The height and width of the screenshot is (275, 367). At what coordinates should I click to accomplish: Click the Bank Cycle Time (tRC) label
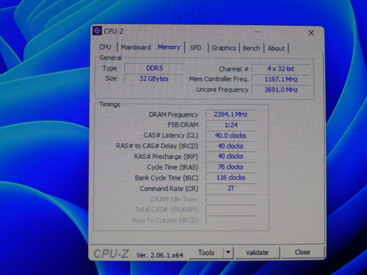166,178
